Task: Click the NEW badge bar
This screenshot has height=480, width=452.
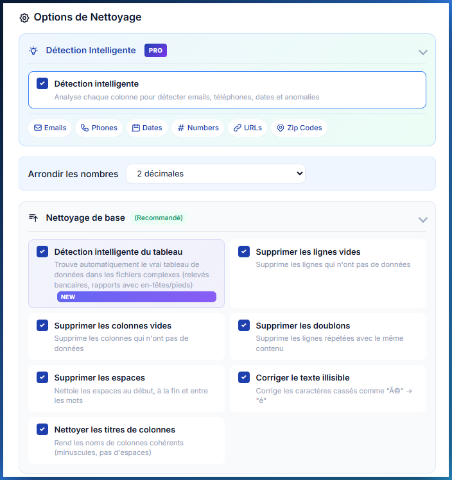Action: 137,296
